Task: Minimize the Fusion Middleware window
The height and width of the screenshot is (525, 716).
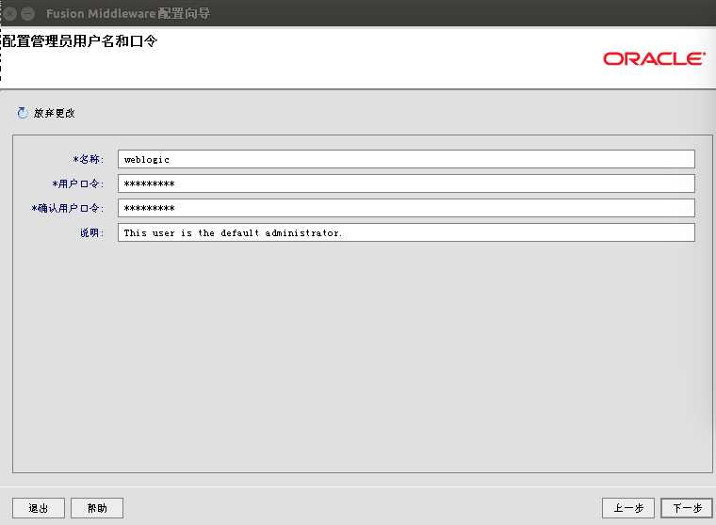Action: click(28, 14)
